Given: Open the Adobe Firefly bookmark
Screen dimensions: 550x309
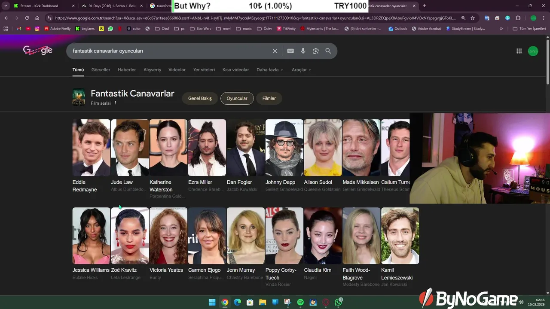Looking at the screenshot, I should [57, 29].
